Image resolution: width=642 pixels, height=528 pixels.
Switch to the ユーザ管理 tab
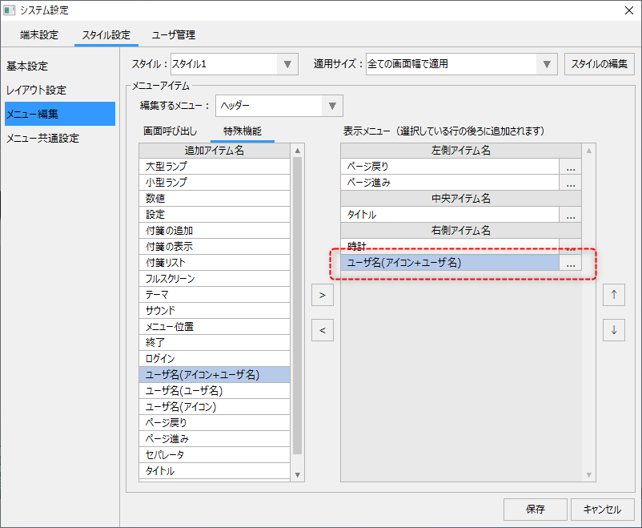click(x=174, y=35)
